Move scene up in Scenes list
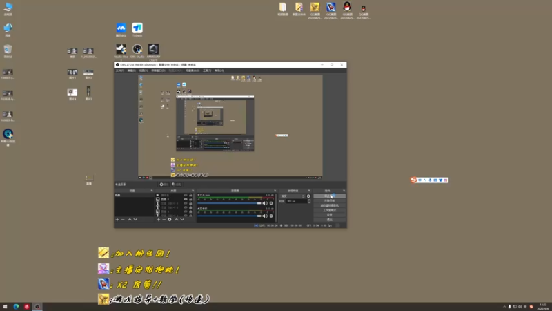The height and width of the screenshot is (311, 552). (x=130, y=219)
